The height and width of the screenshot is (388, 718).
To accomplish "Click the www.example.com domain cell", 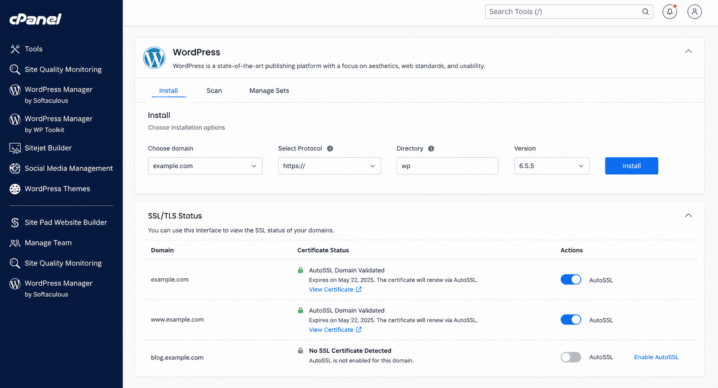I will click(x=177, y=319).
